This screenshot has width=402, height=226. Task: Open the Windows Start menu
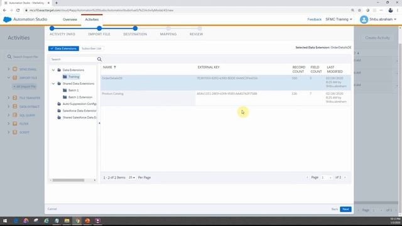[x=5, y=221]
